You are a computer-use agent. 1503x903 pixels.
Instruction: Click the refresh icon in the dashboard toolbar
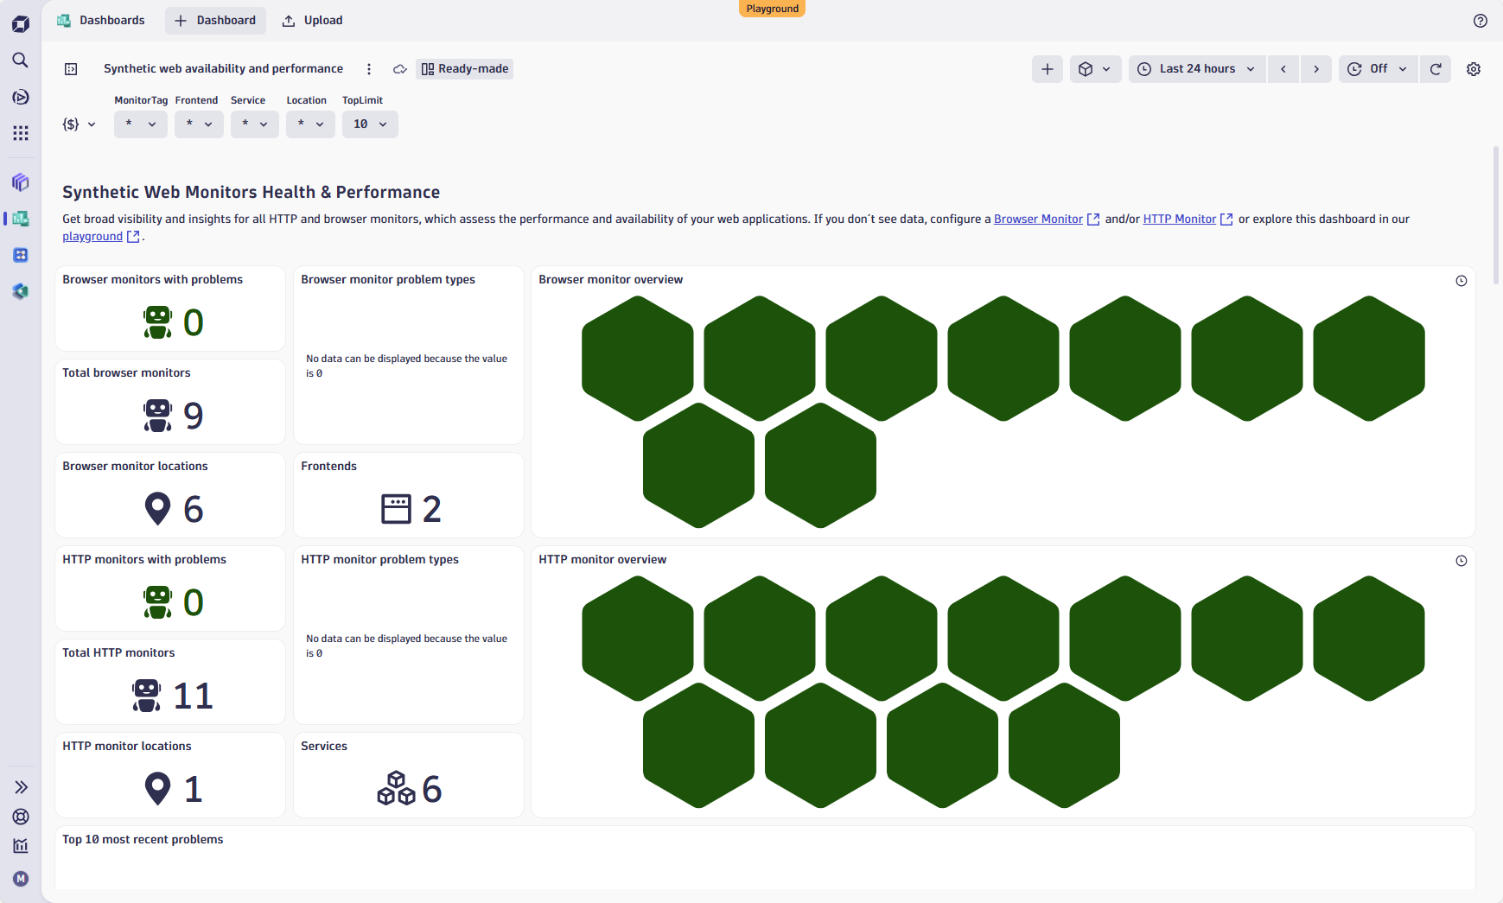click(x=1435, y=68)
